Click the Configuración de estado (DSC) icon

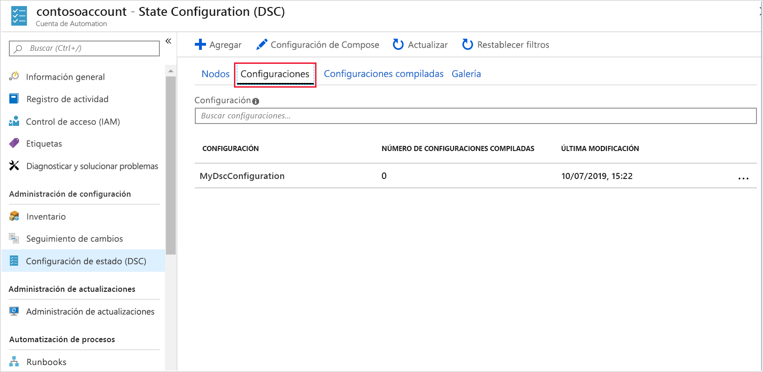14,261
